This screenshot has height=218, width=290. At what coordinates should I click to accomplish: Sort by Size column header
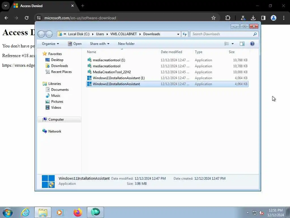point(232,52)
